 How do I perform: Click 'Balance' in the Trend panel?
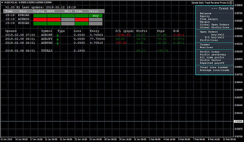(206, 13)
